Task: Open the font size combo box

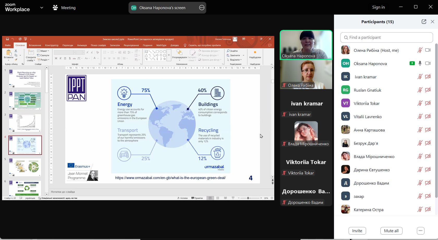Action: point(80,52)
